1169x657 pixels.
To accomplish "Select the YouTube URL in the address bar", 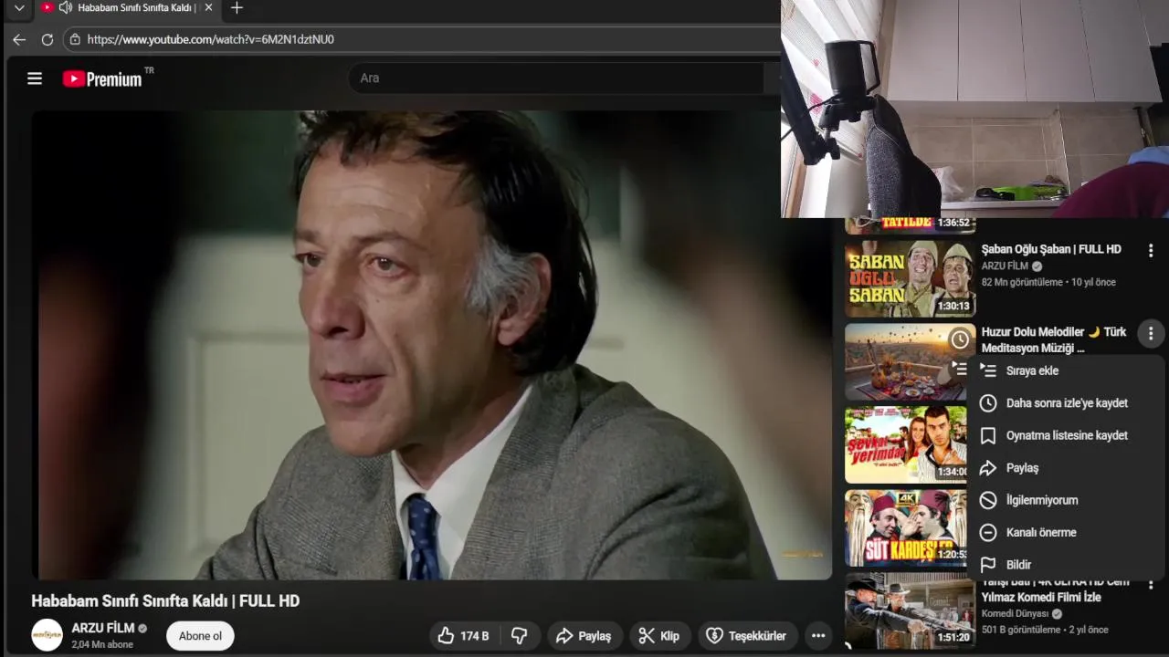I will click(210, 39).
